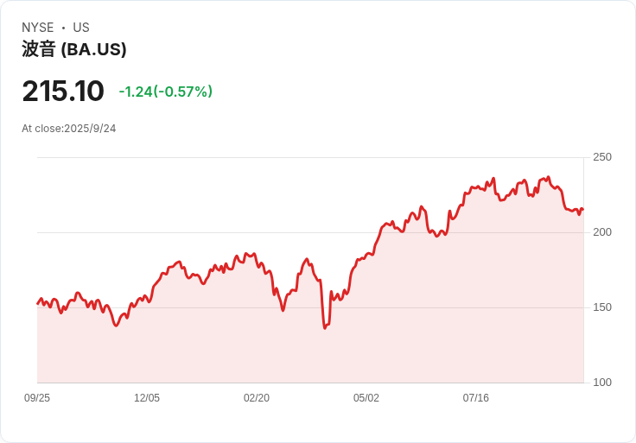Click the NYSE exchange label
Image resolution: width=636 pixels, height=443 pixels.
point(38,28)
